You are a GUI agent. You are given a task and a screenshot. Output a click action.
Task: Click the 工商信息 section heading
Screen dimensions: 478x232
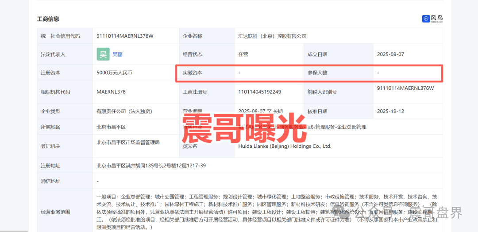click(x=48, y=19)
